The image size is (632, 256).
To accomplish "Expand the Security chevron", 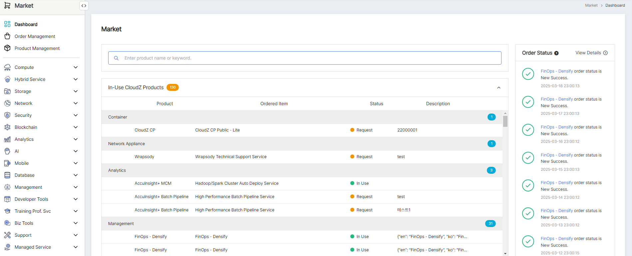I will coord(76,115).
